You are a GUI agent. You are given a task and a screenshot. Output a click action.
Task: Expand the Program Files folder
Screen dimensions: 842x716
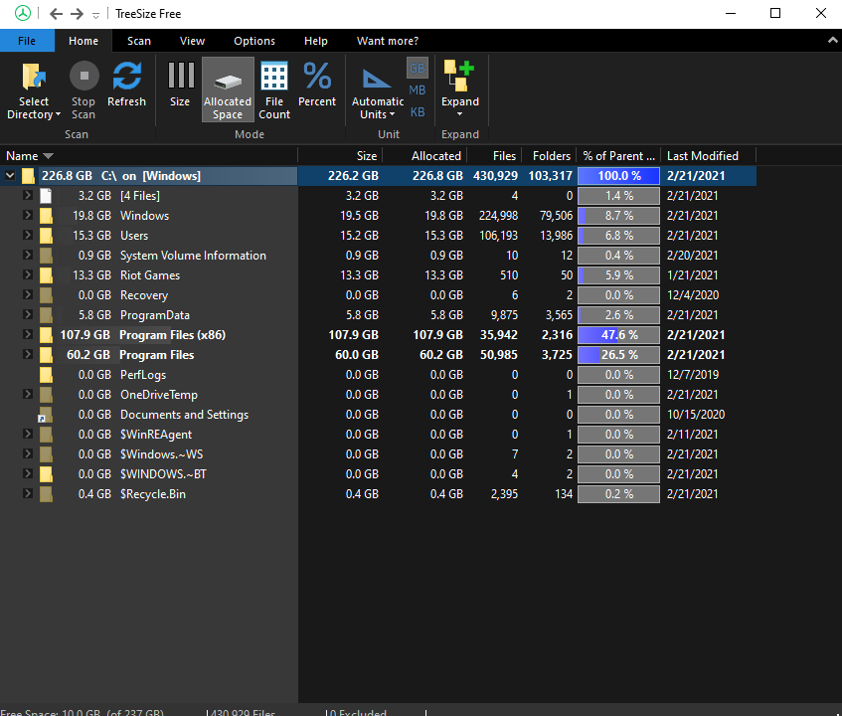coord(28,354)
